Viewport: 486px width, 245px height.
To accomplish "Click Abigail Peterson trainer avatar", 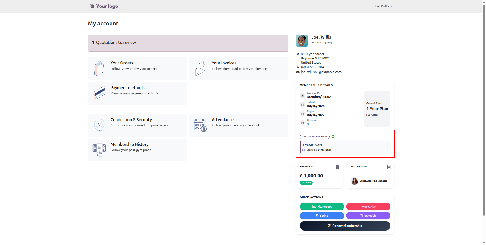I will [x=355, y=181].
